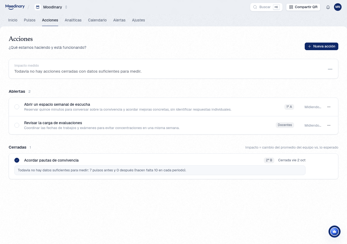Click the ⌘K shortcut badge

pyautogui.click(x=276, y=7)
